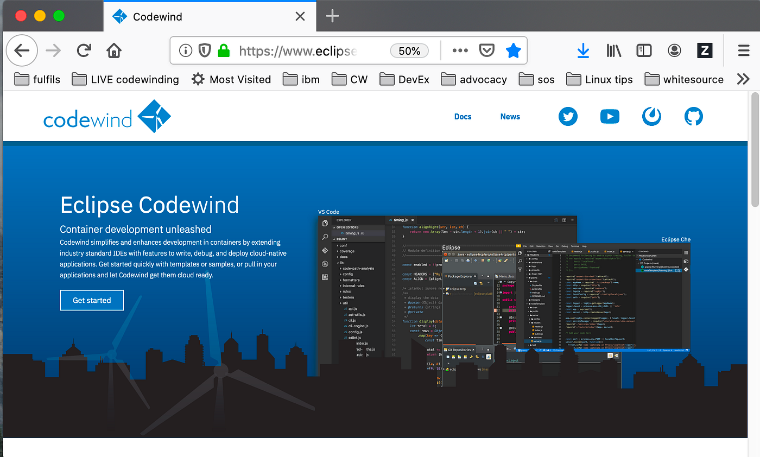Toggle the Firefox sidebar
Screen dimensions: 760x457
pyautogui.click(x=644, y=50)
